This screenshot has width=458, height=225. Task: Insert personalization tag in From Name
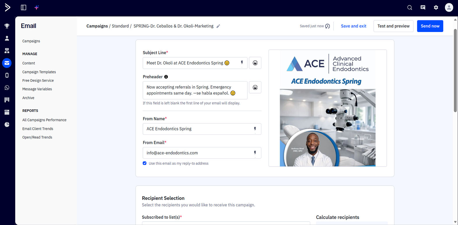click(x=255, y=129)
